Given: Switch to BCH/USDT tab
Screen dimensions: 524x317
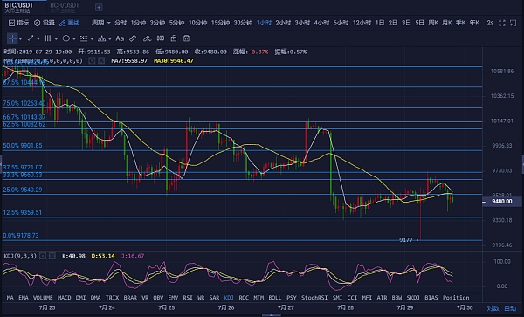Looking at the screenshot, I should pos(65,7).
